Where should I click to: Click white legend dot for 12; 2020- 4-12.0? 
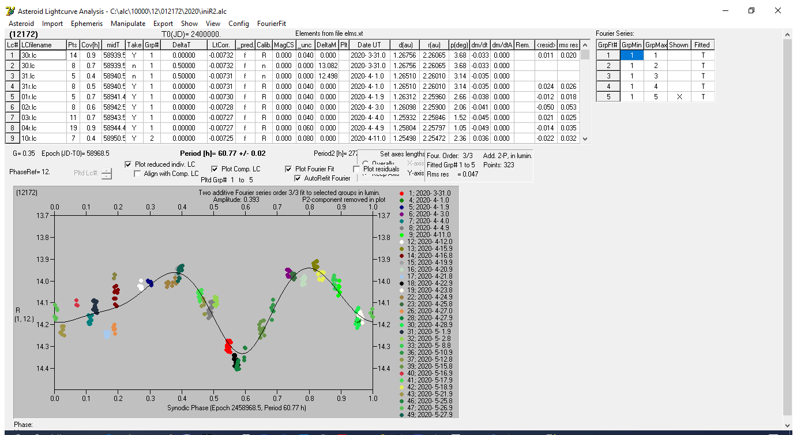[x=402, y=241]
